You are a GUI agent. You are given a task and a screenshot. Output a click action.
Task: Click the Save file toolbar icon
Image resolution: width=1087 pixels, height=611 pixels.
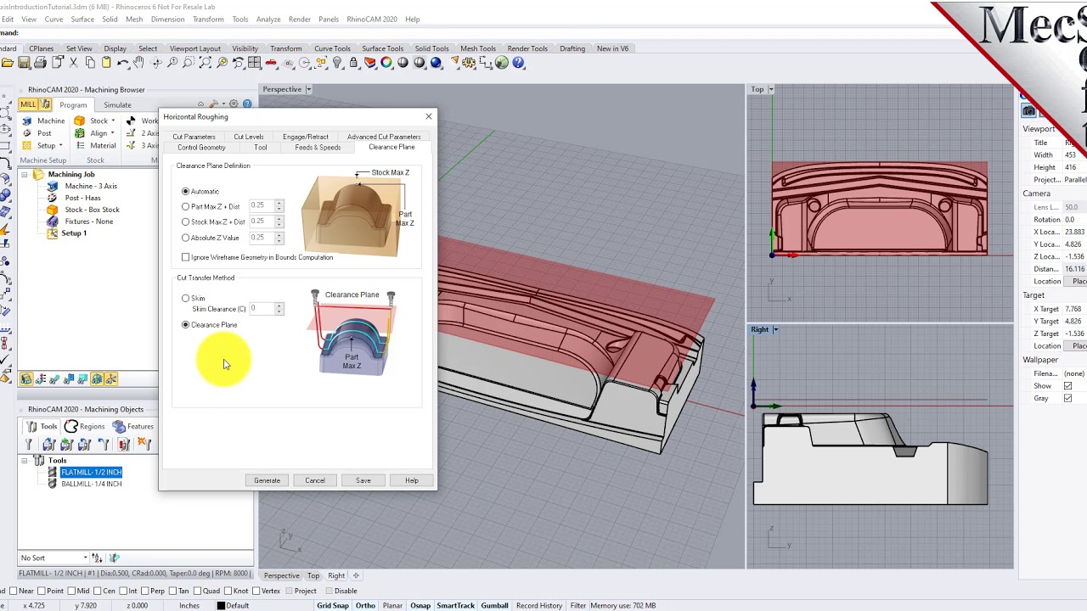click(24, 63)
